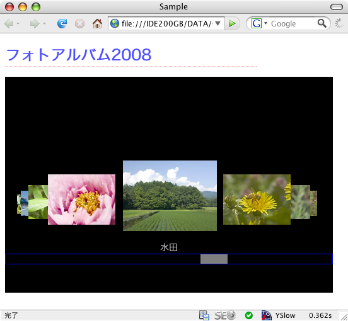Screen dimensions: 348x321
Task: Click the Forward navigation arrow
Action: [x=35, y=23]
